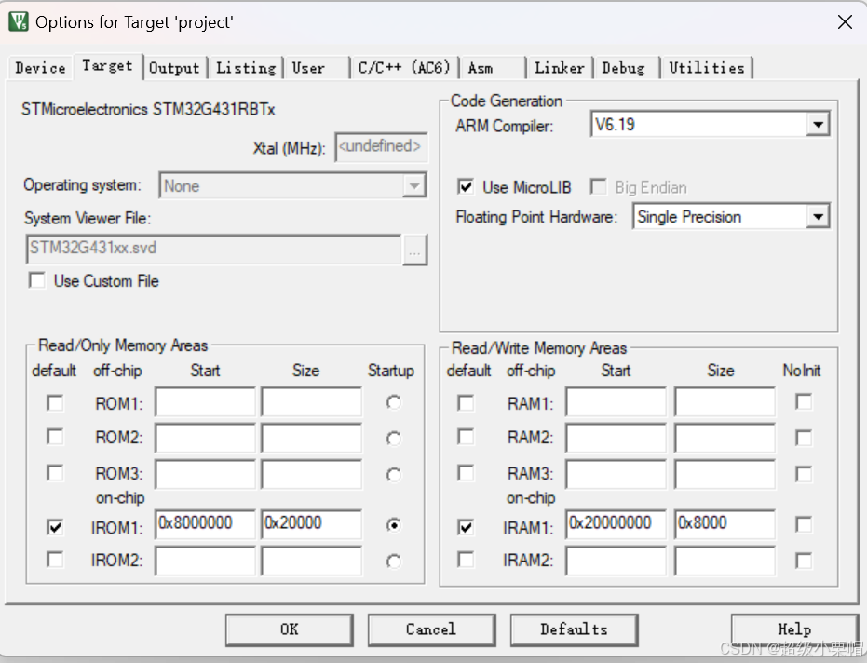Screen dimensions: 867x663
Task: Check the ROM2 default checkbox
Action: coord(55,437)
